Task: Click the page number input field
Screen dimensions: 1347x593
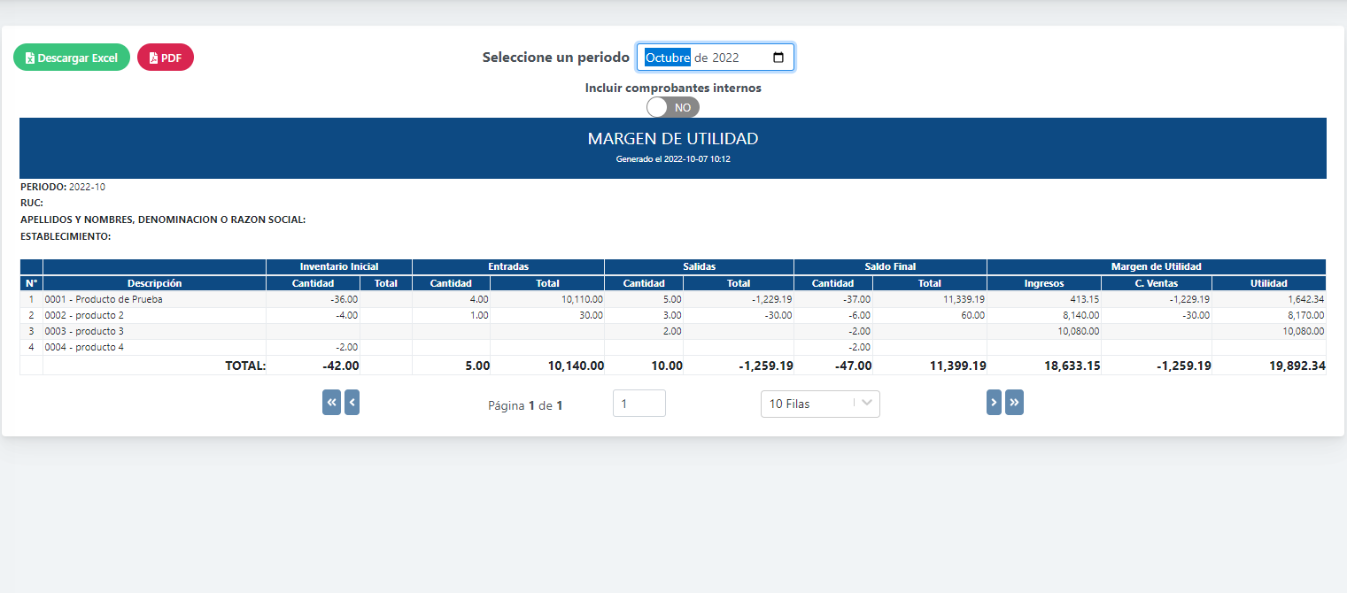Action: 639,404
